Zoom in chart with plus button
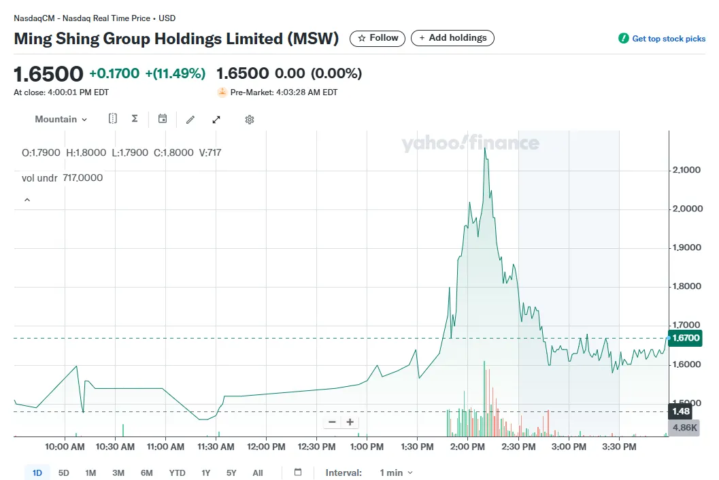 pyautogui.click(x=350, y=422)
